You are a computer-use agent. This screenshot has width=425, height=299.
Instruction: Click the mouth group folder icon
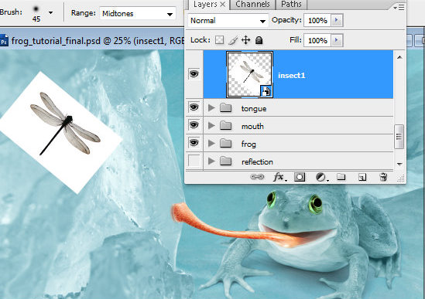[x=225, y=126]
